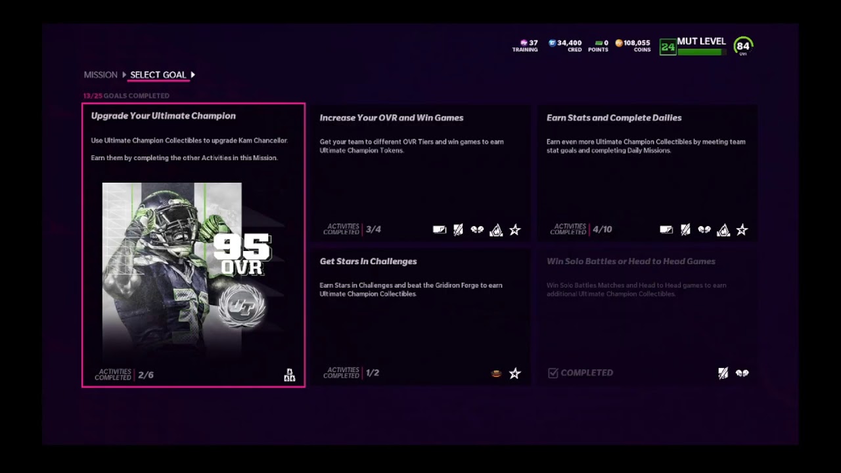Click Activities Completed 1/2 counter
This screenshot has height=473, width=841.
tap(351, 373)
